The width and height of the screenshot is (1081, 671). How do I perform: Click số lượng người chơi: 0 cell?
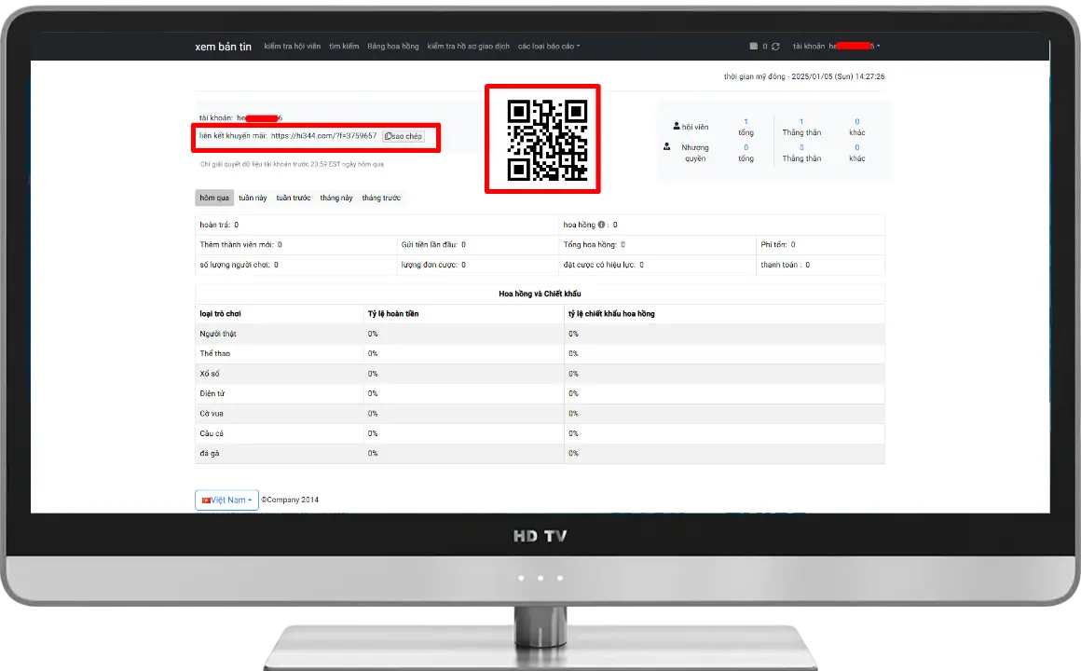coord(295,265)
